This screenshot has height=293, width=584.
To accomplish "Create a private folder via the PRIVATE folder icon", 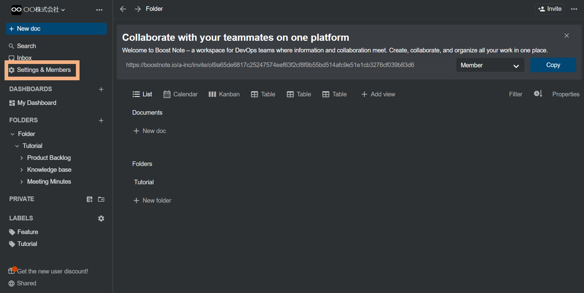I will (x=101, y=199).
